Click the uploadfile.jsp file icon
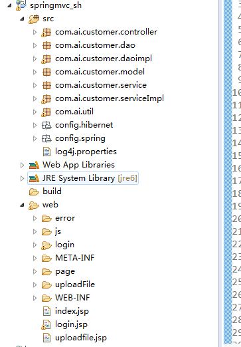Viewport: 241px width, 347px height. point(46,338)
